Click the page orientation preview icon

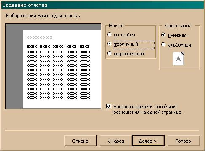(x=178, y=59)
